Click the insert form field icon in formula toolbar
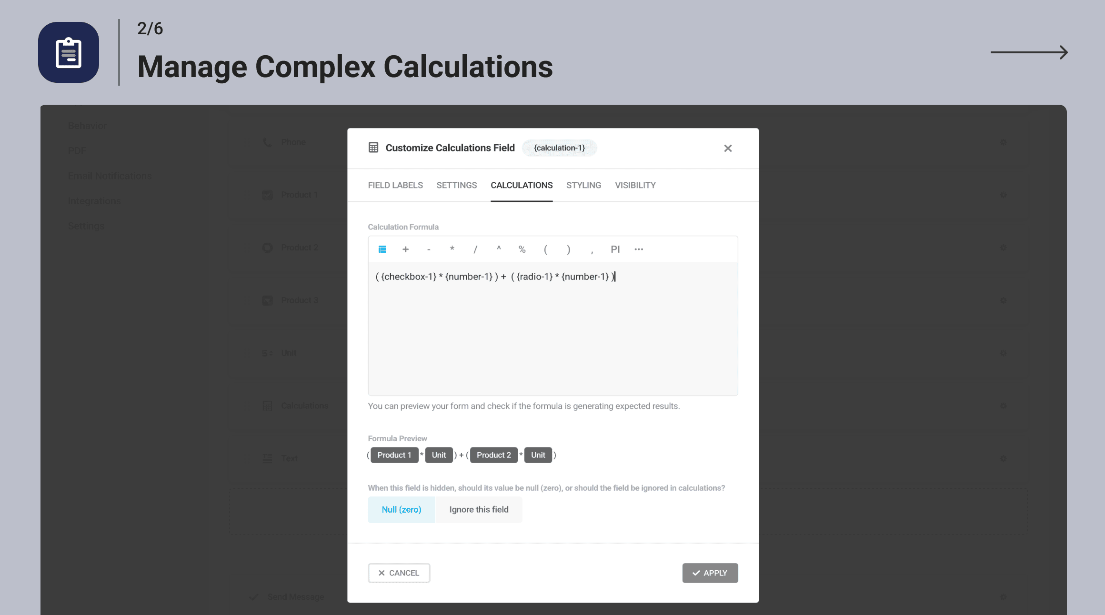The height and width of the screenshot is (615, 1105). pyautogui.click(x=382, y=249)
